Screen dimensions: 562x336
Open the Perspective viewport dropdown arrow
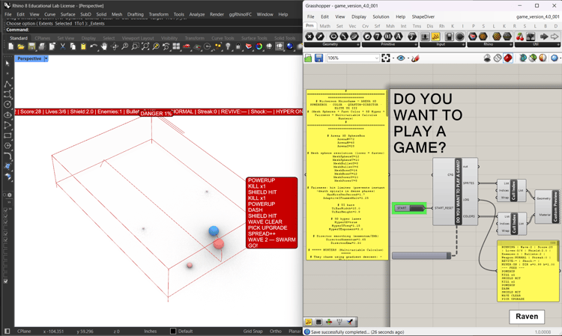46,58
